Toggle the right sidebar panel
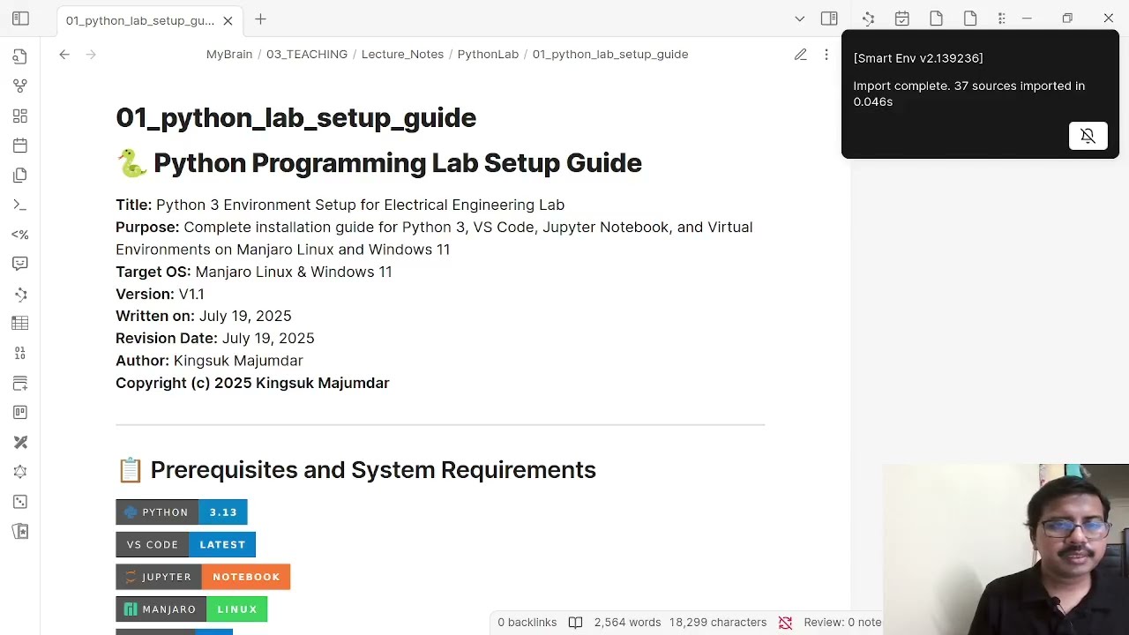The height and width of the screenshot is (635, 1129). pyautogui.click(x=829, y=19)
